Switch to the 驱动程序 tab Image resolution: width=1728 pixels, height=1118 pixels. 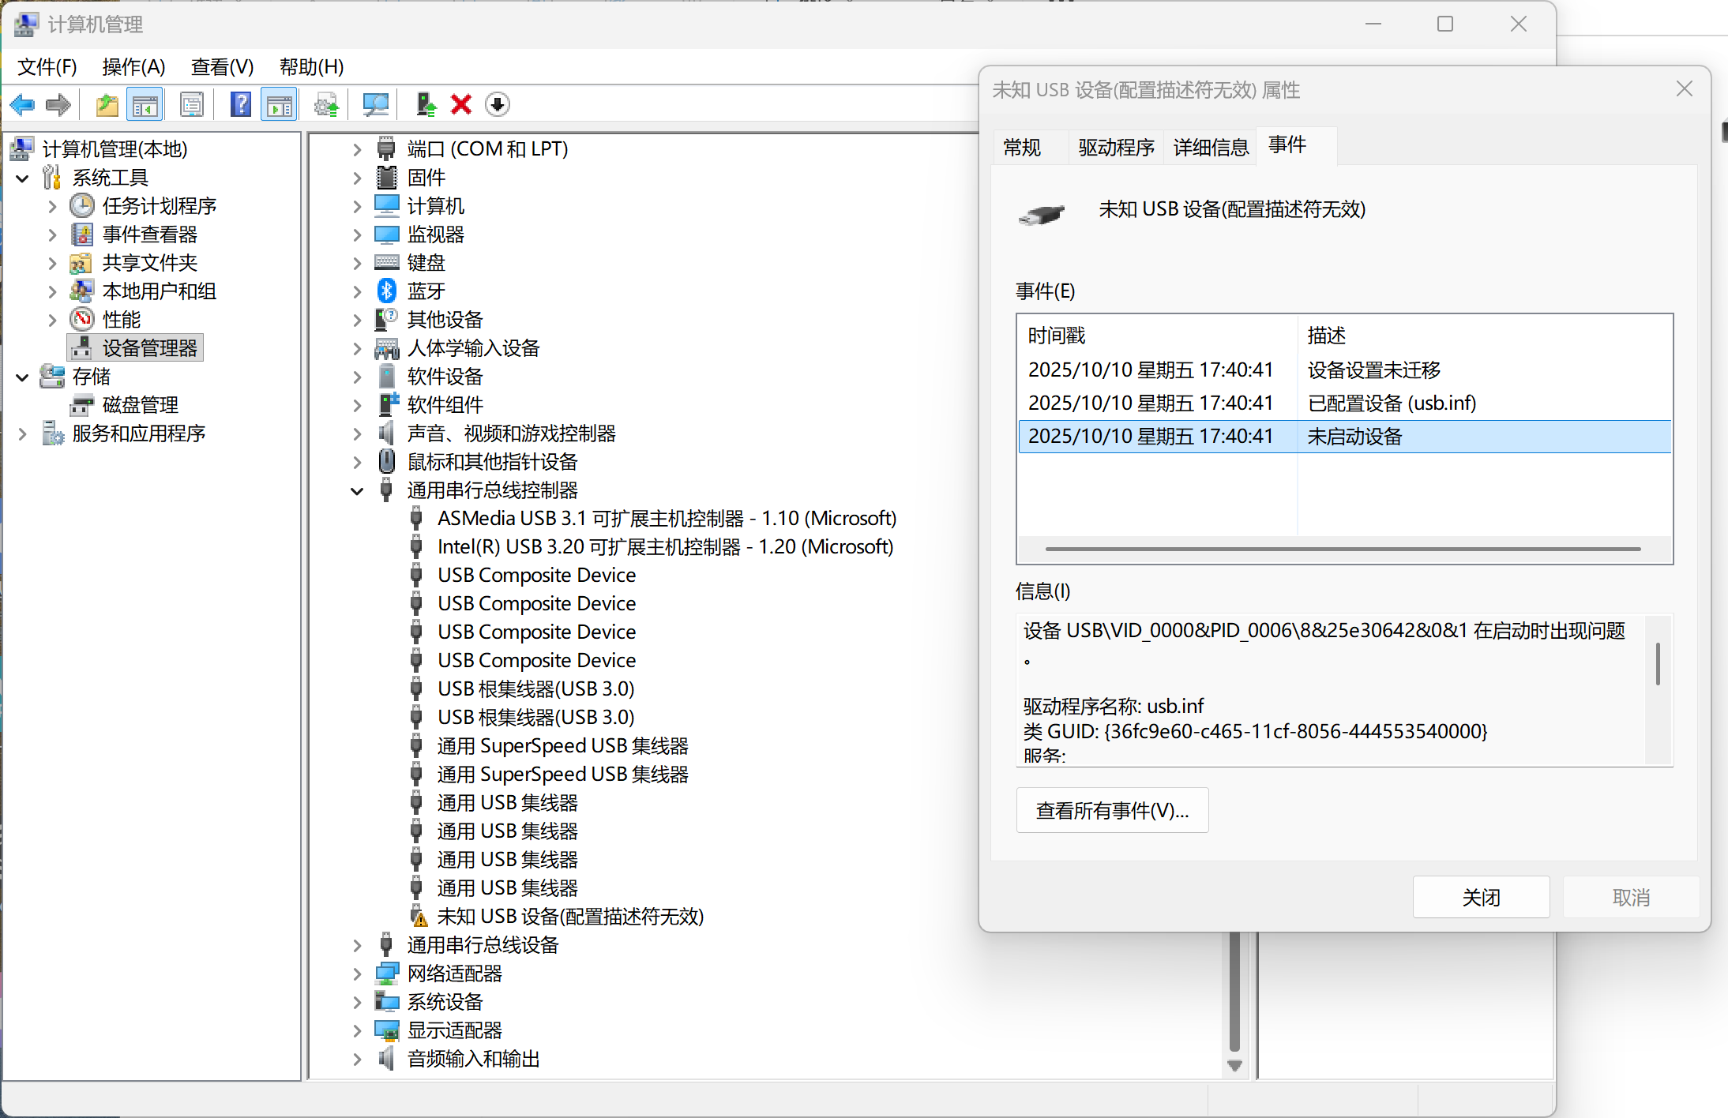click(x=1115, y=148)
